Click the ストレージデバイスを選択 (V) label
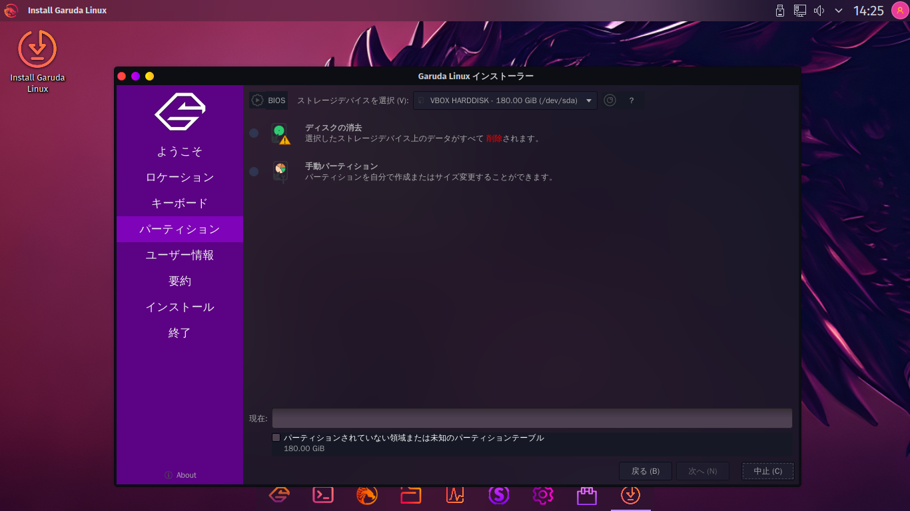Image resolution: width=910 pixels, height=511 pixels. coord(353,100)
